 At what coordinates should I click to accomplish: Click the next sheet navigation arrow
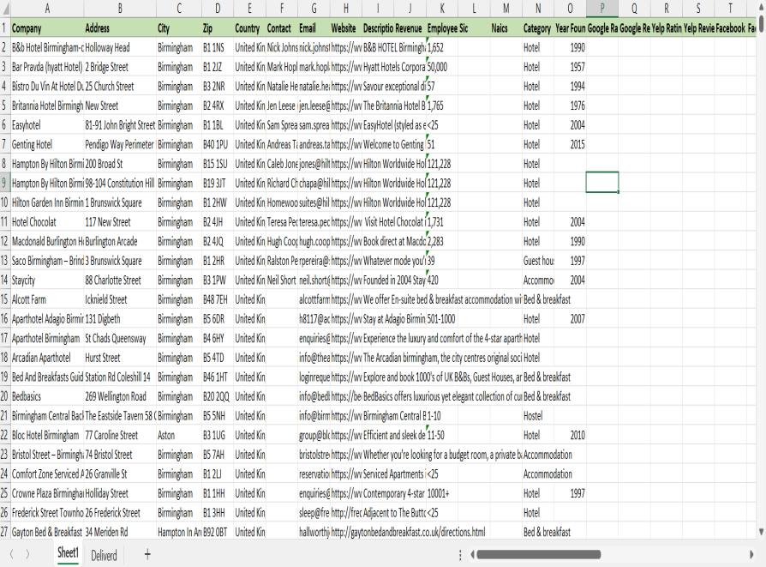tap(28, 555)
